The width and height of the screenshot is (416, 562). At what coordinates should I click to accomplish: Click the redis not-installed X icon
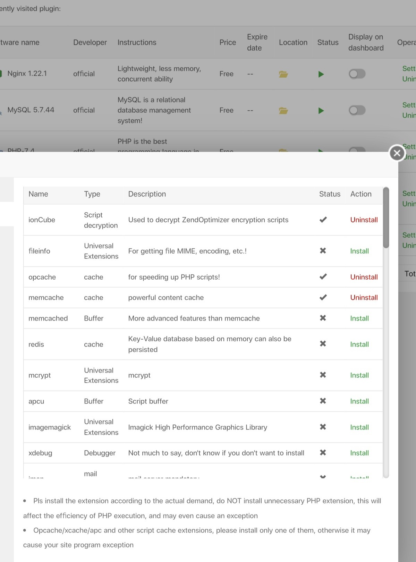(x=323, y=344)
